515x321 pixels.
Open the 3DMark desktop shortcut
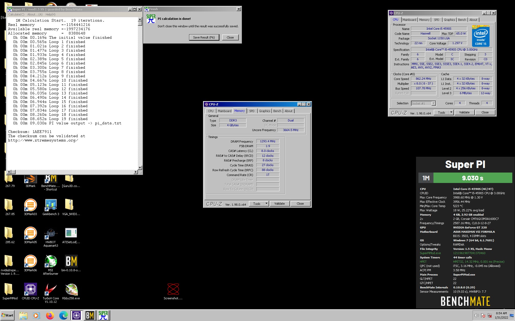[30, 181]
